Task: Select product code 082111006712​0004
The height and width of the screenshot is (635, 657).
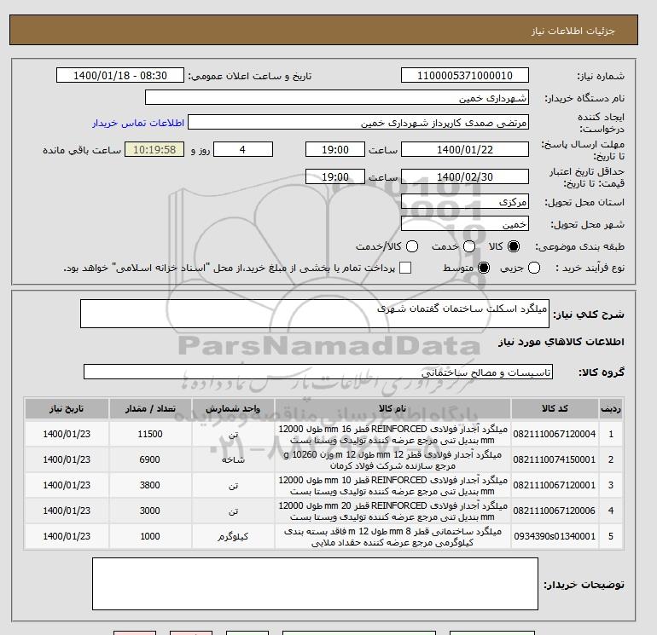Action: tap(555, 434)
